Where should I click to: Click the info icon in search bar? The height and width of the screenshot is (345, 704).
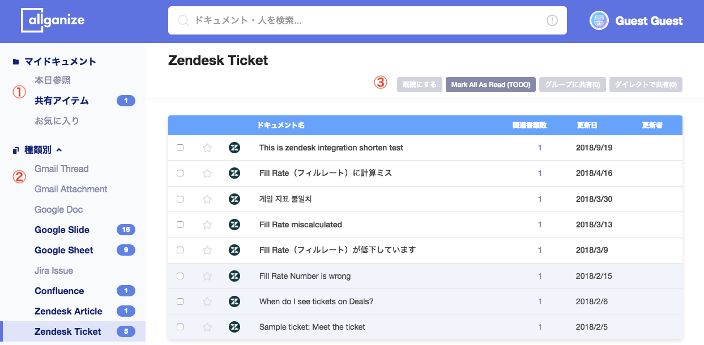pyautogui.click(x=552, y=20)
